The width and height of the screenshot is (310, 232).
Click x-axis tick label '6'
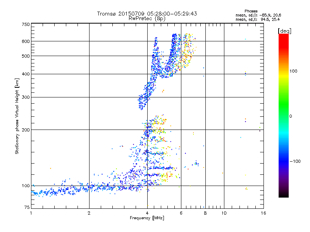tap(181, 213)
